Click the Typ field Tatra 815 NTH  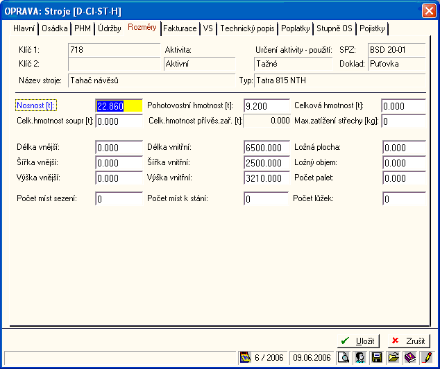tap(340, 80)
